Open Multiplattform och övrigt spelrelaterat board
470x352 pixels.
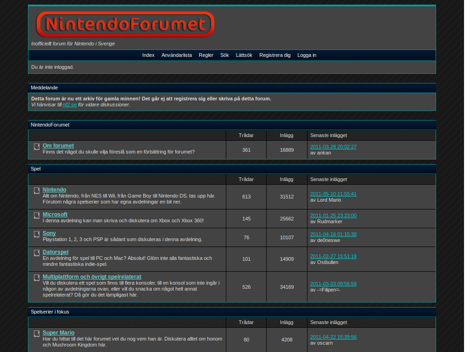(92, 277)
